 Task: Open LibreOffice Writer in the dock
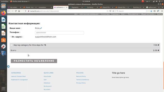pyautogui.click(x=3, y=20)
